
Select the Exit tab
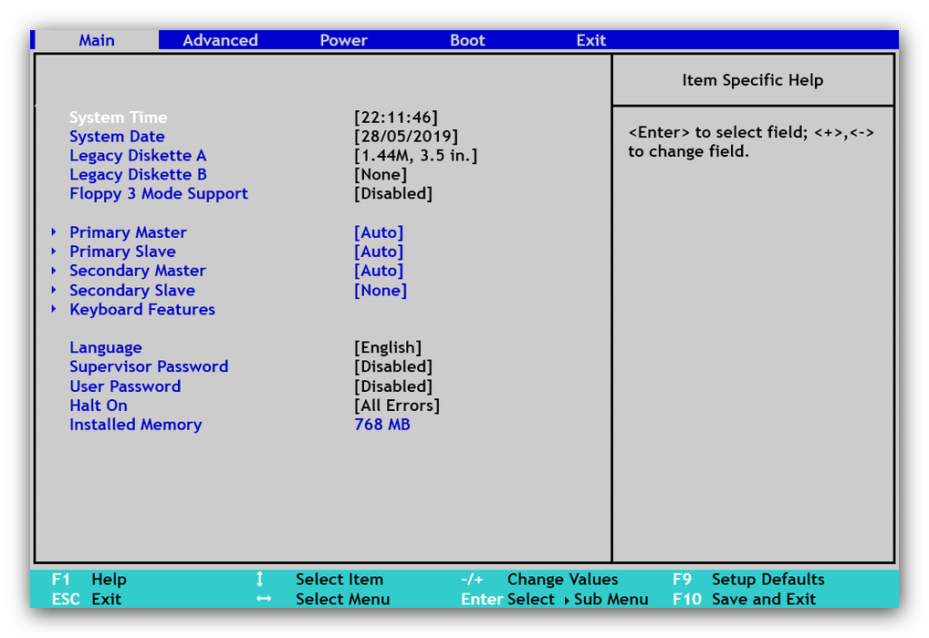coord(590,40)
